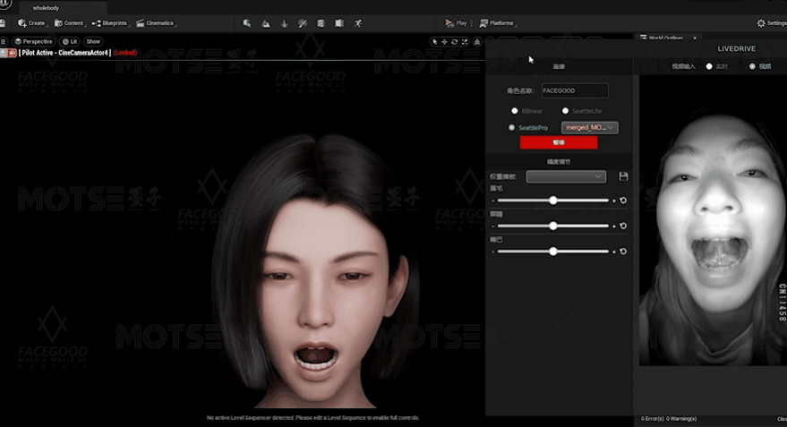787x427 pixels.
Task: Open the Platforms dropdown
Action: [498, 23]
